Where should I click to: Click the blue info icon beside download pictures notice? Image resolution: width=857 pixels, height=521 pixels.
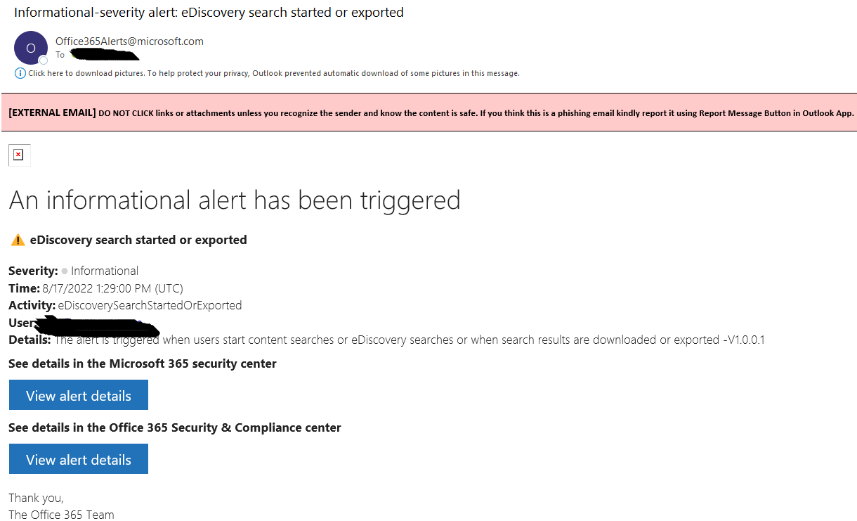pos(20,73)
